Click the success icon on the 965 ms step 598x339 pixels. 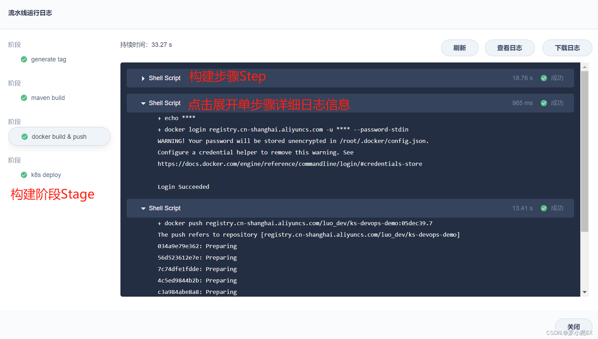click(544, 103)
